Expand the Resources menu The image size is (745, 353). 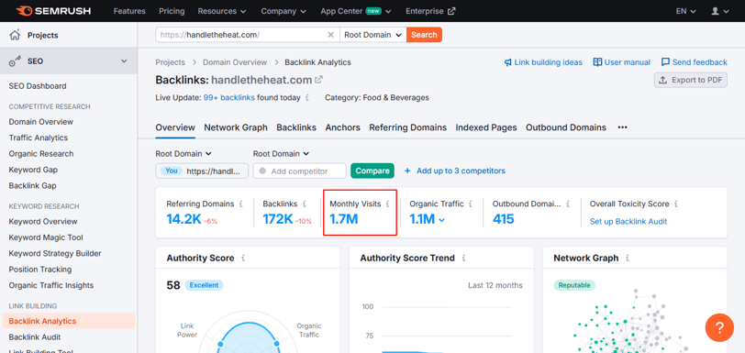222,11
